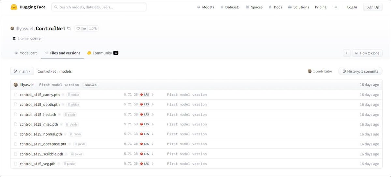Open History: 1 commits
391x177 pixels.
(360, 71)
